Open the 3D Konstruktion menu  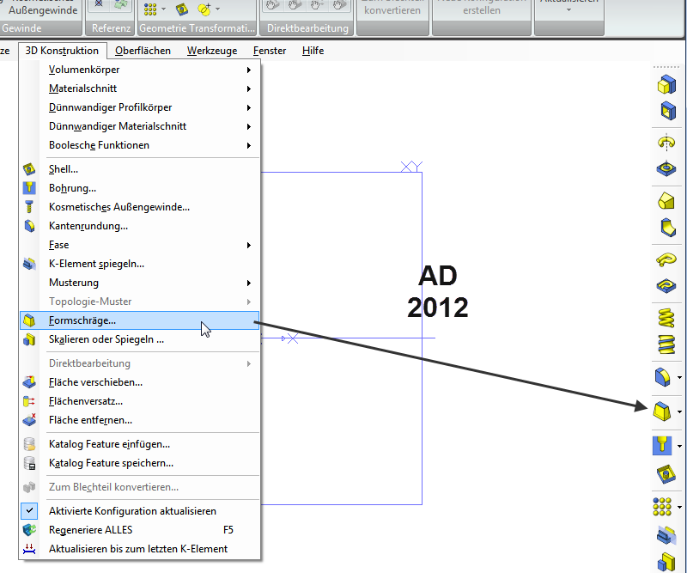(x=62, y=51)
